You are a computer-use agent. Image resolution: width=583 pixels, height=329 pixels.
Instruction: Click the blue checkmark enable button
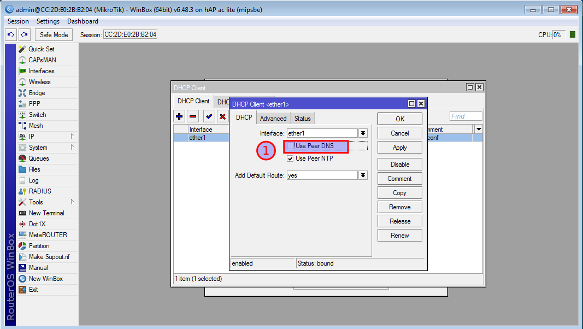[x=209, y=116]
